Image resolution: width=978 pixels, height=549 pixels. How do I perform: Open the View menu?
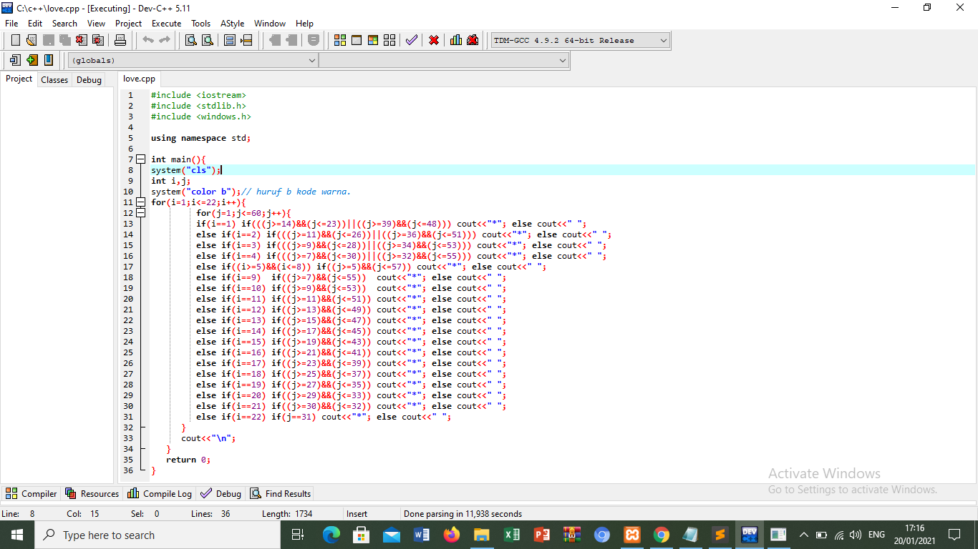[96, 23]
